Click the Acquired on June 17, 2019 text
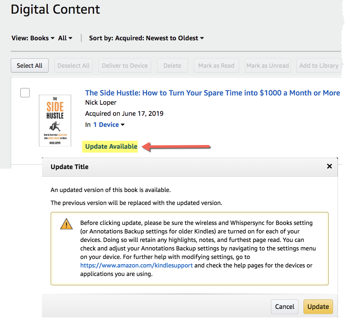This screenshot has width=345, height=320. 124,114
